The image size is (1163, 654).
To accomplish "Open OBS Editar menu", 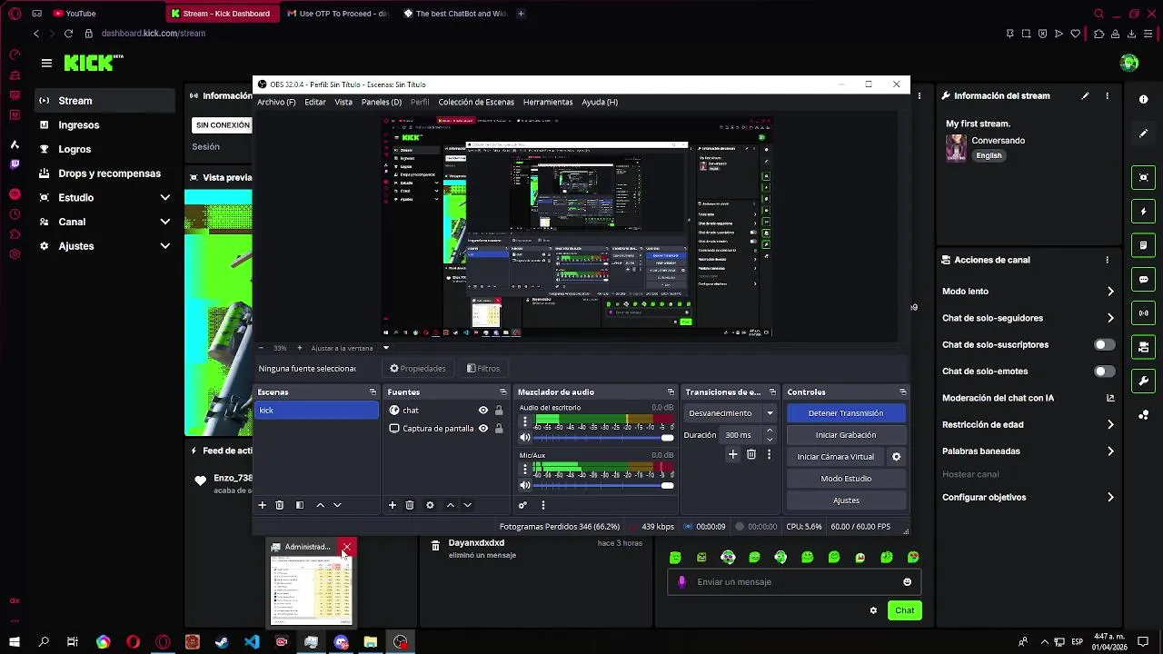I will [315, 103].
